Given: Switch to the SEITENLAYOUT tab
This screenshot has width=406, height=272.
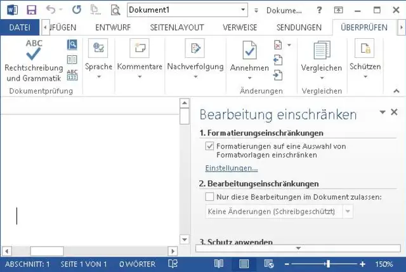Looking at the screenshot, I should pos(177,27).
